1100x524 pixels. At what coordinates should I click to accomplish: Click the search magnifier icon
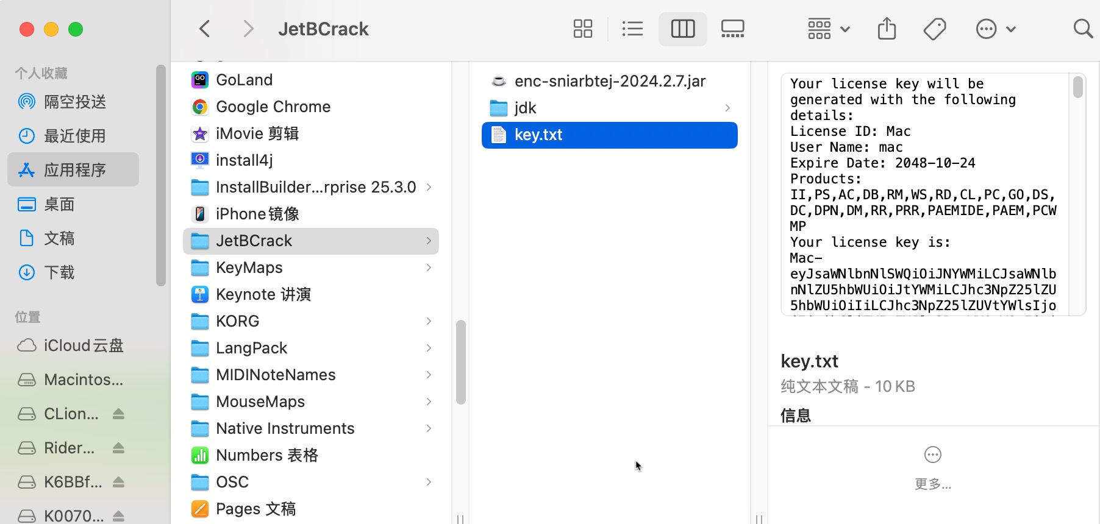point(1082,29)
